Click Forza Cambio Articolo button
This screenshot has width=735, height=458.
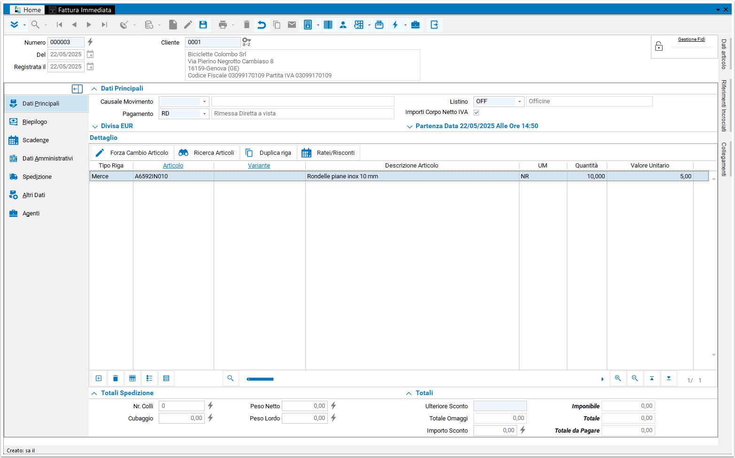(x=132, y=153)
